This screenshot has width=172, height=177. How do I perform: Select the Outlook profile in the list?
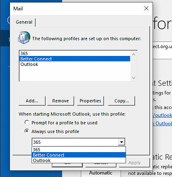coord(75,64)
